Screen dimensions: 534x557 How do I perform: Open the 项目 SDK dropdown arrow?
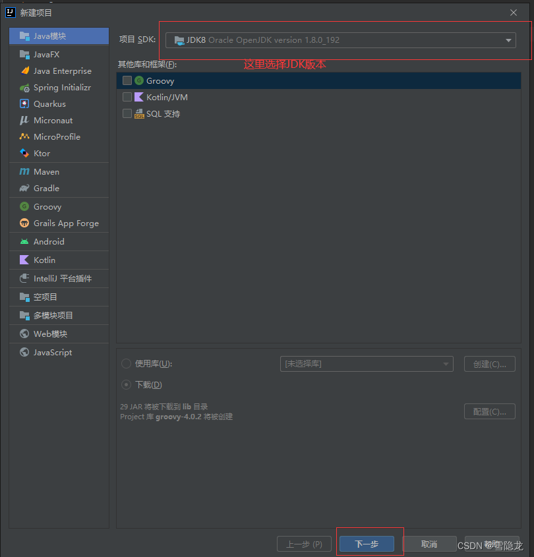508,40
